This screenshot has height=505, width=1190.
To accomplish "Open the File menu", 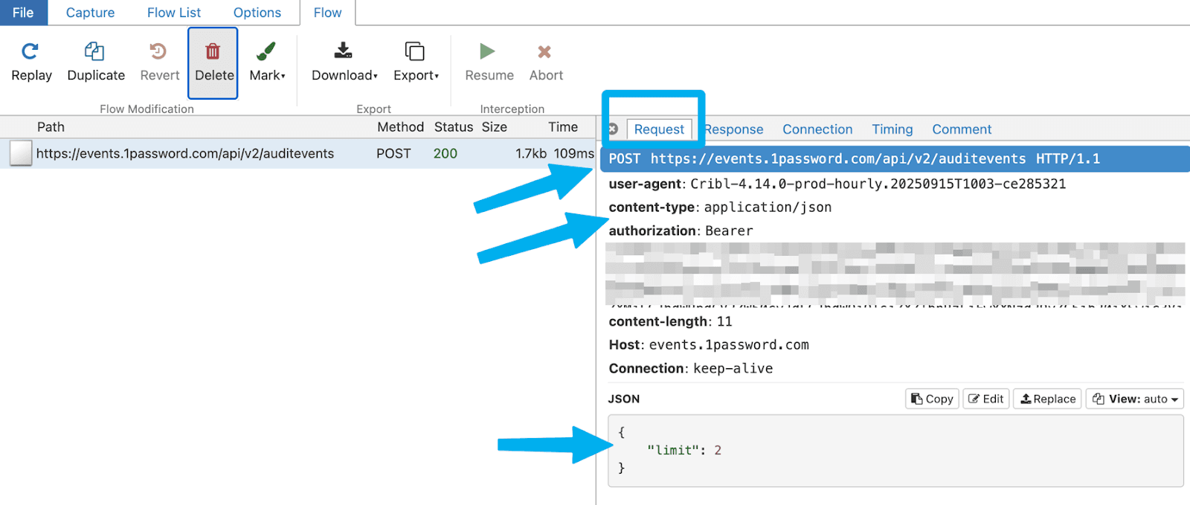I will point(23,13).
